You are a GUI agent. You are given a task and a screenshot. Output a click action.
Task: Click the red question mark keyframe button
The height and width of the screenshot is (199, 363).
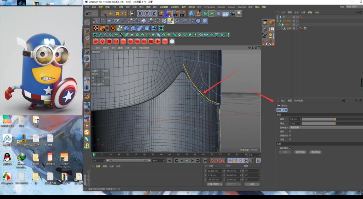(223, 161)
